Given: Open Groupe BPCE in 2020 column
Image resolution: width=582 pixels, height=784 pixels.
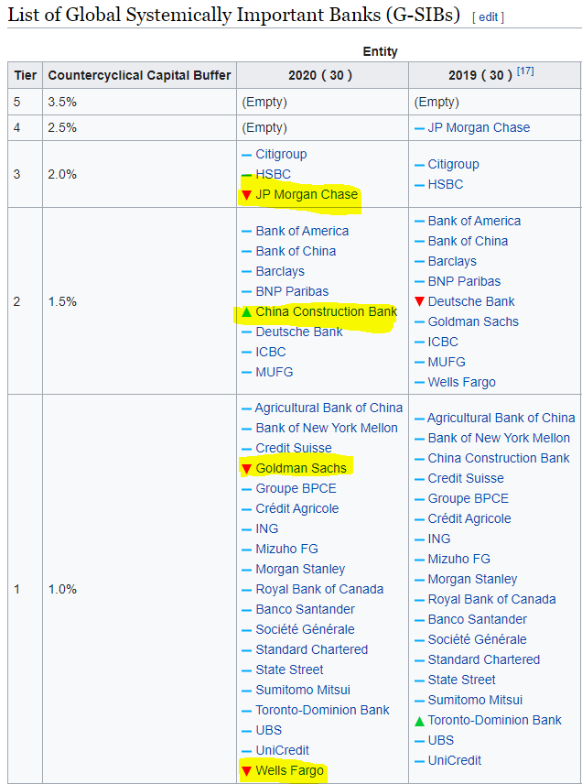Looking at the screenshot, I should click(x=296, y=488).
